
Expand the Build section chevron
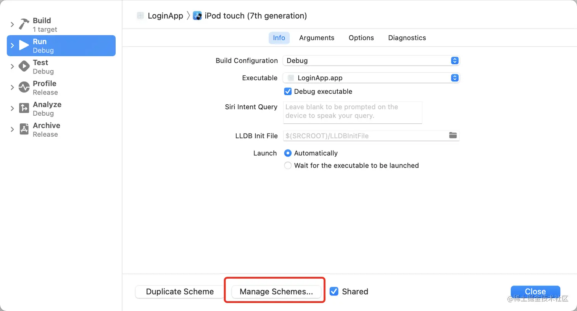pyautogui.click(x=12, y=24)
